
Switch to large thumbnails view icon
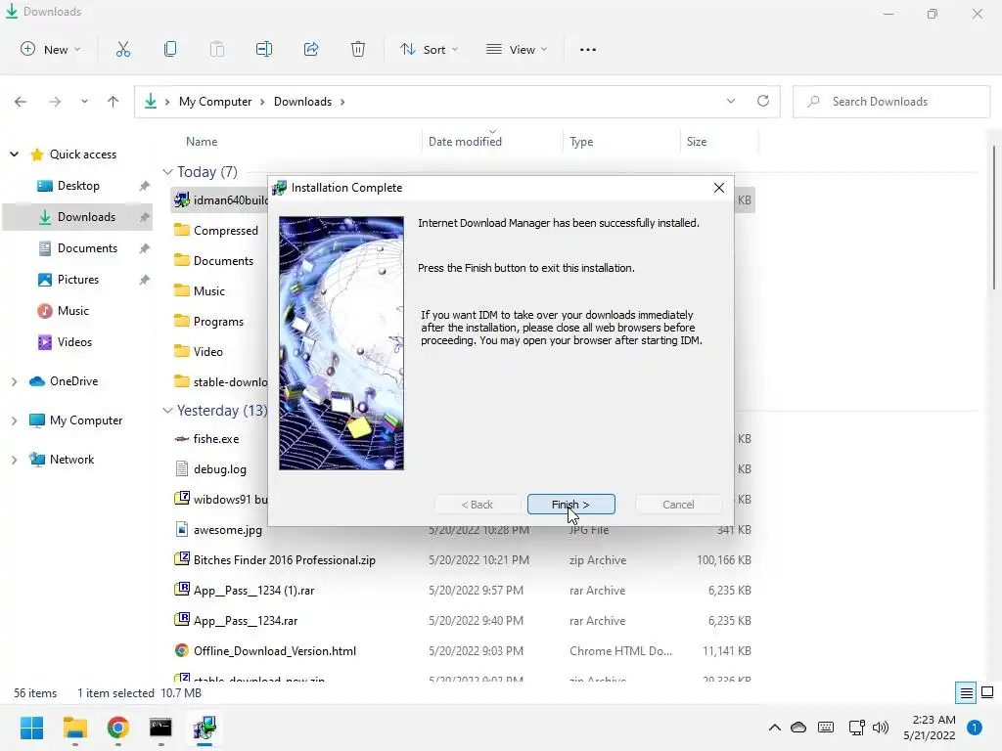[x=987, y=693]
